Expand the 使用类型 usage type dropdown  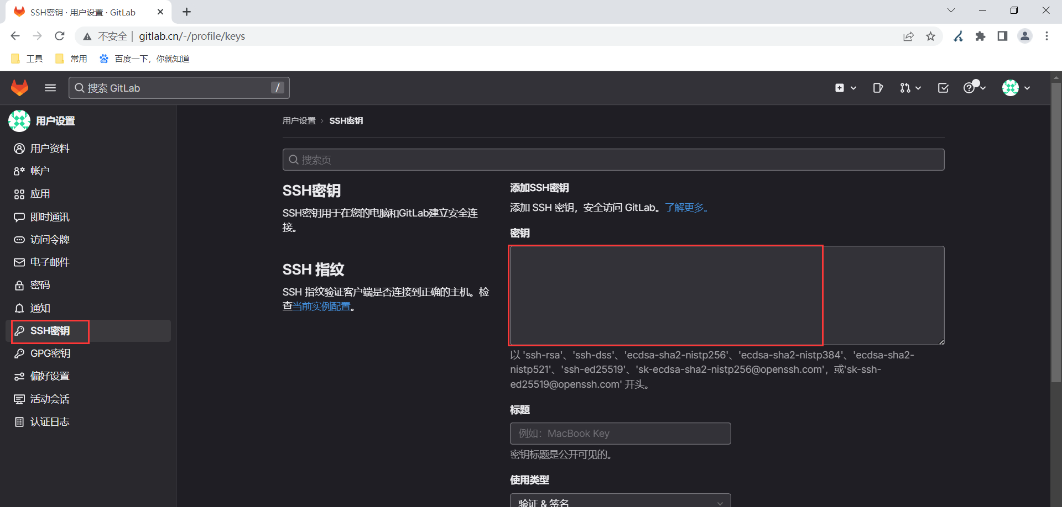pos(620,500)
